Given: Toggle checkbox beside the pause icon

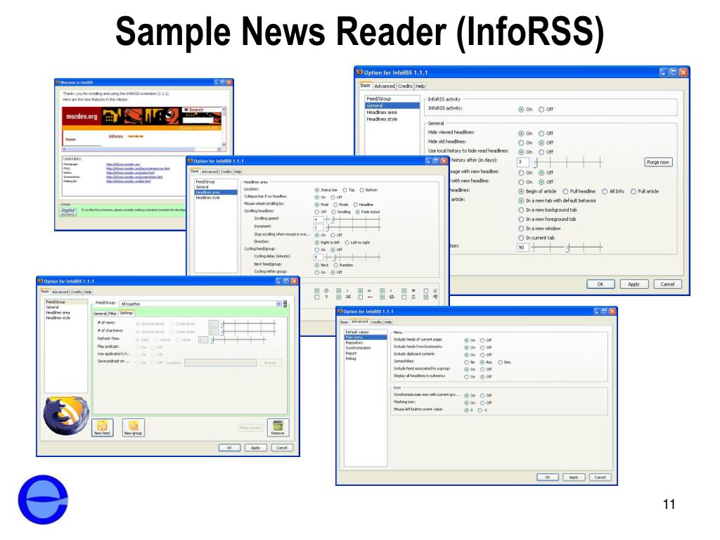Looking at the screenshot, I should coord(360,290).
